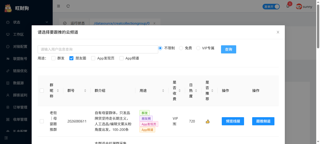This screenshot has height=144, width=320.
Task: Sort by 日热度 column arrows
Action: 196,91
